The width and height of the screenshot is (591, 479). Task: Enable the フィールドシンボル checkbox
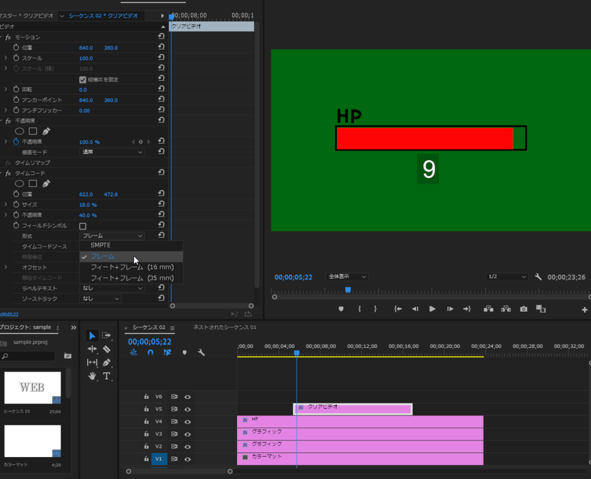point(83,226)
